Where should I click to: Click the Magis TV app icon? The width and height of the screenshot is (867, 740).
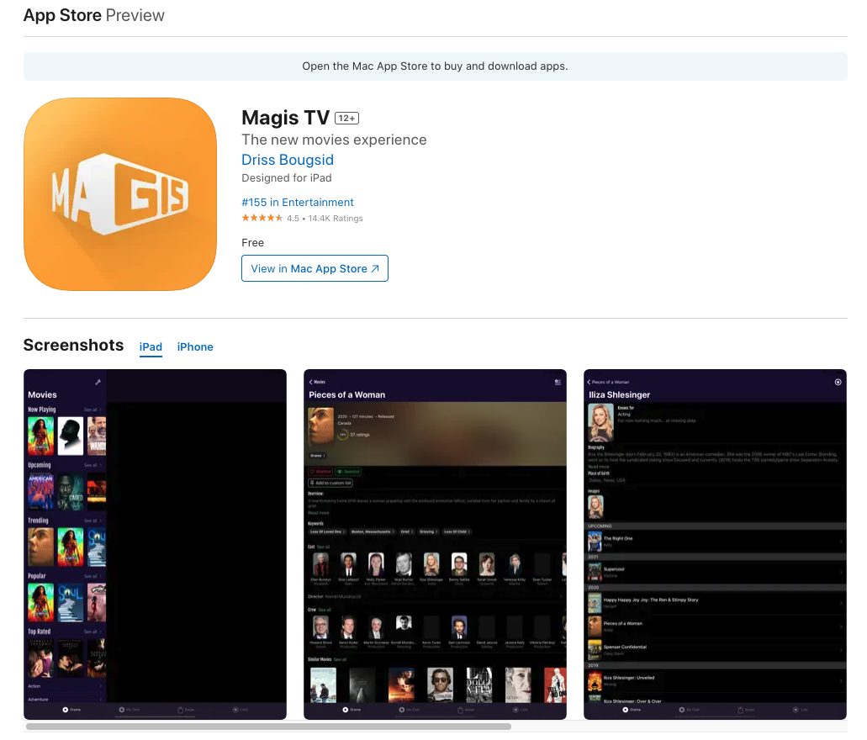point(120,194)
